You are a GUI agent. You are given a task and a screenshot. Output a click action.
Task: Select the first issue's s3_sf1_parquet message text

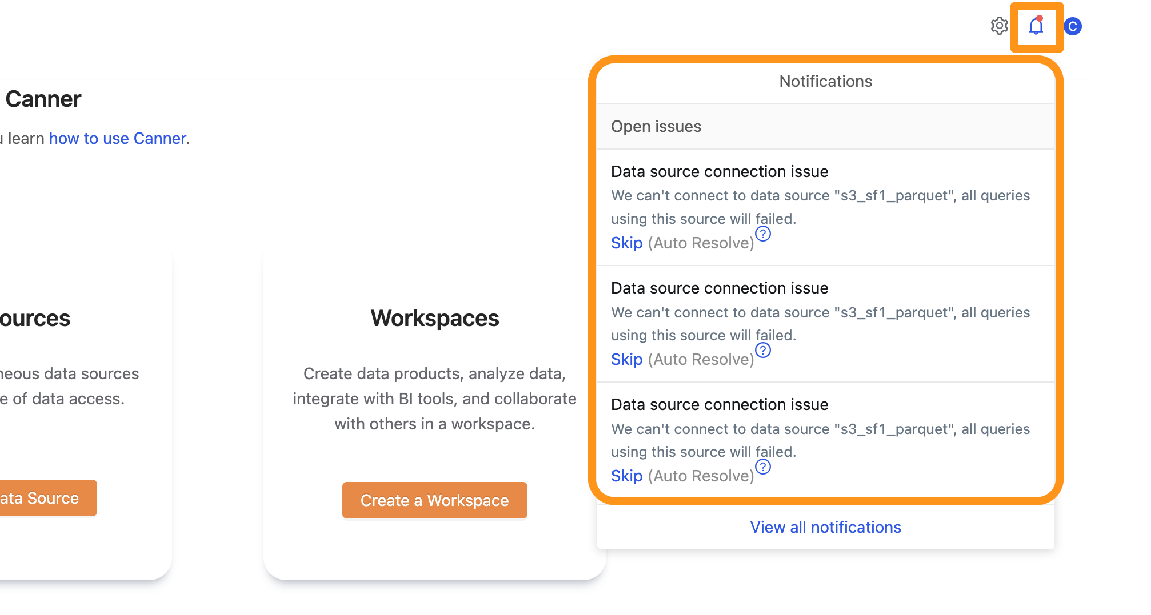coord(820,207)
